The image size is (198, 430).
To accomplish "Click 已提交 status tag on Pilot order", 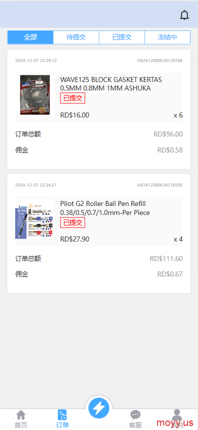I will point(72,222).
